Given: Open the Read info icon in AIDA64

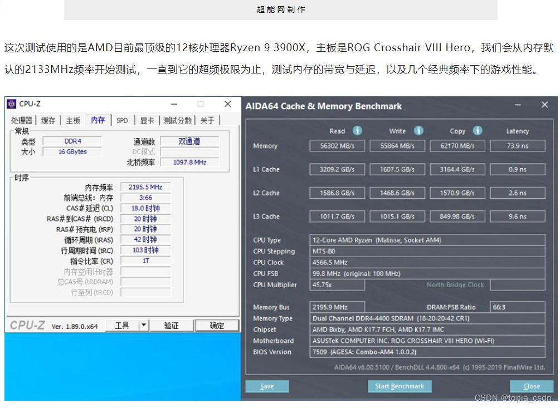Looking at the screenshot, I should click(x=357, y=131).
